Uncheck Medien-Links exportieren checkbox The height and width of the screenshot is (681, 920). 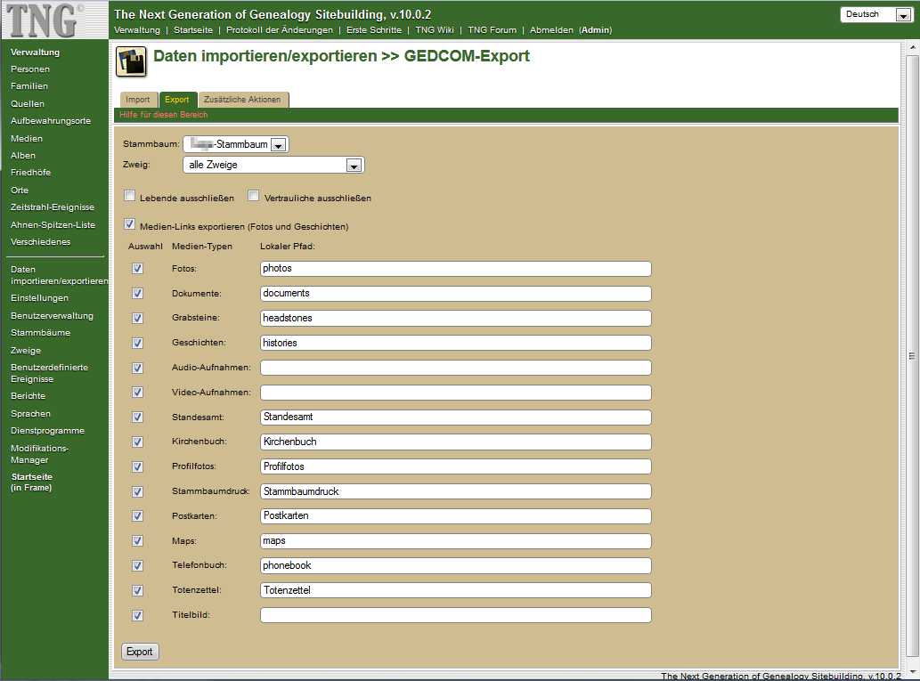coord(130,225)
